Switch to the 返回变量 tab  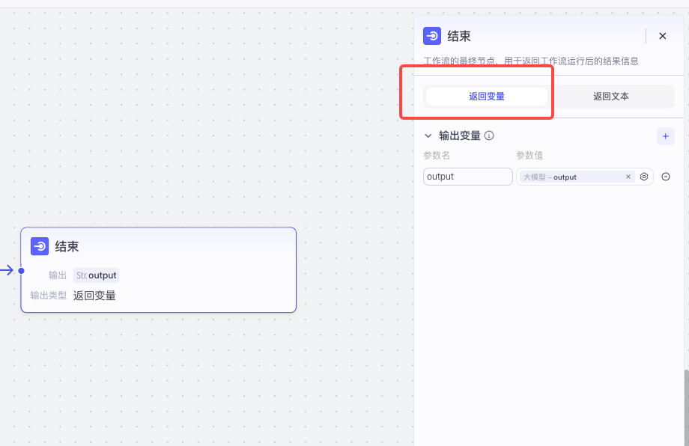[x=487, y=97]
